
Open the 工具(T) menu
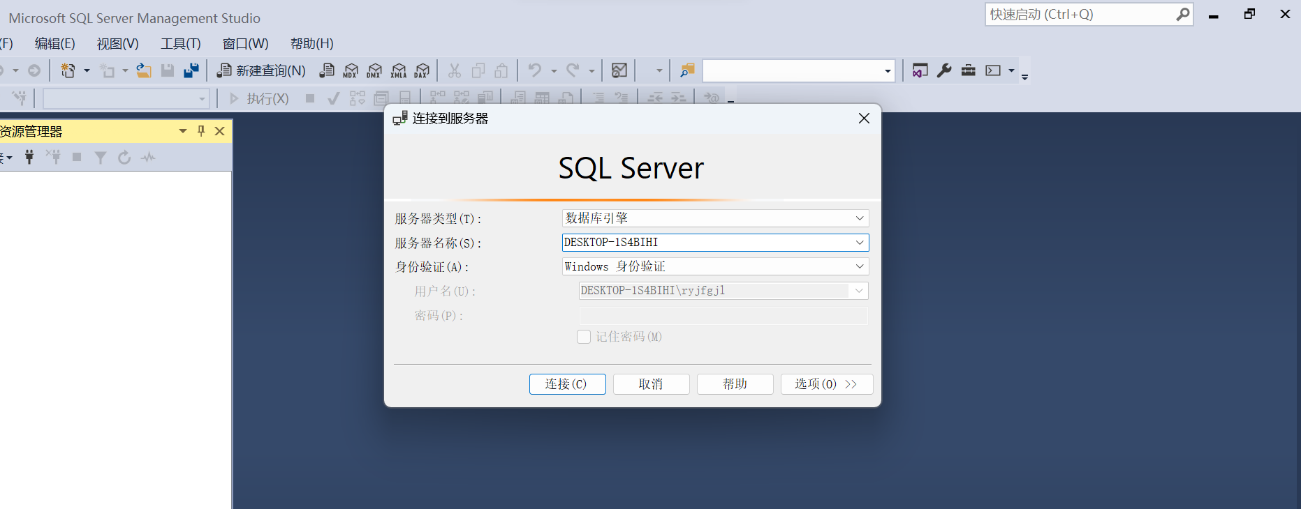click(181, 43)
